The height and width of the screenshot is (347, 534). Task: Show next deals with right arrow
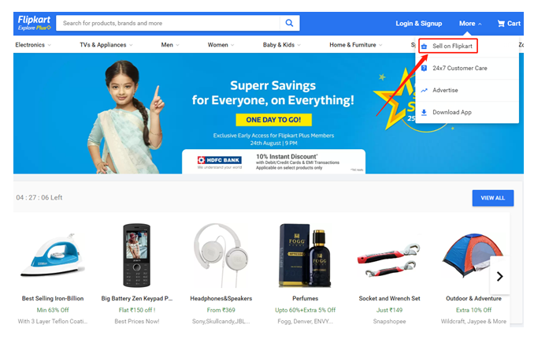[x=499, y=276]
